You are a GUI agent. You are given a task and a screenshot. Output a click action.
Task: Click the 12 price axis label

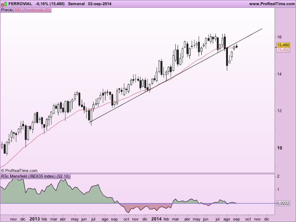(x=280, y=111)
